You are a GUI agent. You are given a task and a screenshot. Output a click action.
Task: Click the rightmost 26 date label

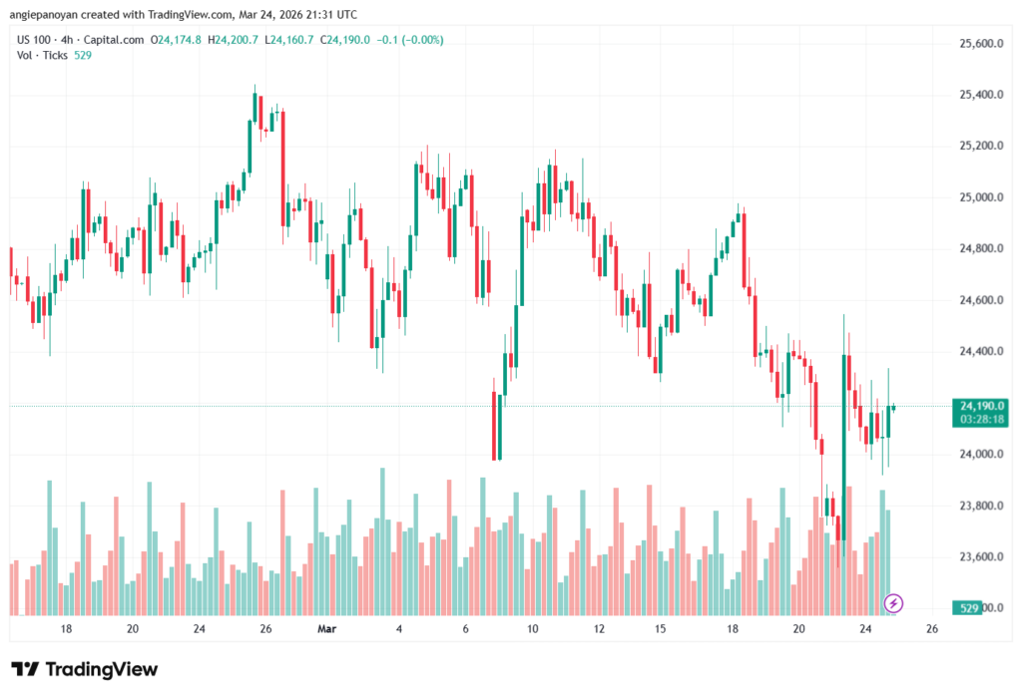click(x=932, y=630)
